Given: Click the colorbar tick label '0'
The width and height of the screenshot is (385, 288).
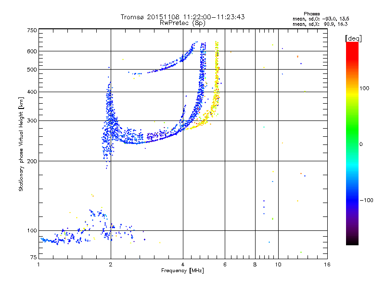Looking at the screenshot, I should [361, 144].
